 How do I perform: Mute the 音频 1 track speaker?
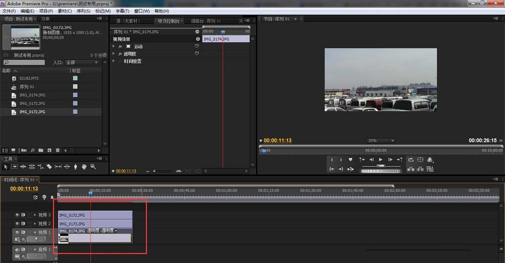(x=17, y=249)
